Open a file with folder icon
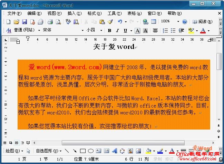 17,22
